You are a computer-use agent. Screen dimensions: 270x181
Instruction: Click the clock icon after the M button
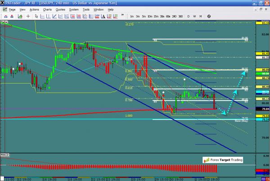(x=209, y=16)
